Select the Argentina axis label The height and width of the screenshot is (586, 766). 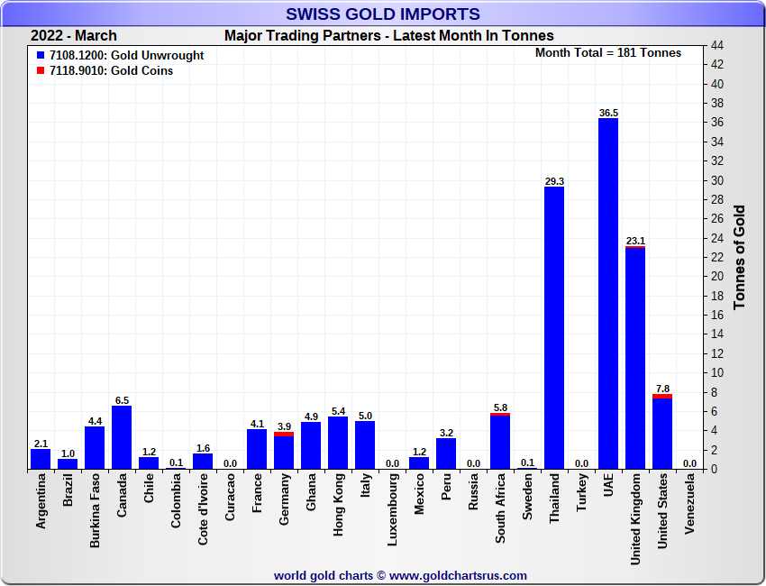(x=41, y=508)
